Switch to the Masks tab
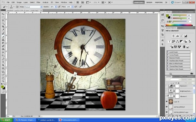The image size is (196, 122). tap(180, 28)
